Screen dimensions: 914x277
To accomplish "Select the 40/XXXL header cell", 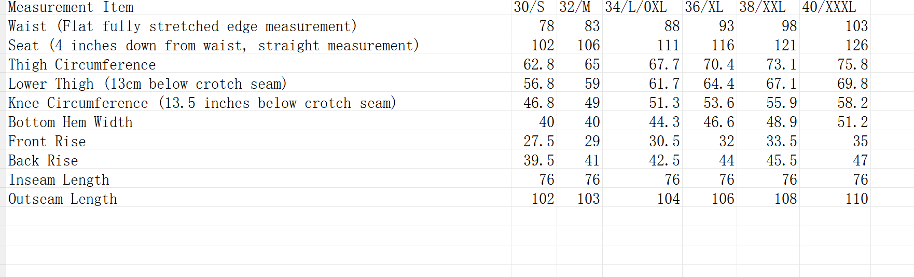I will [835, 7].
